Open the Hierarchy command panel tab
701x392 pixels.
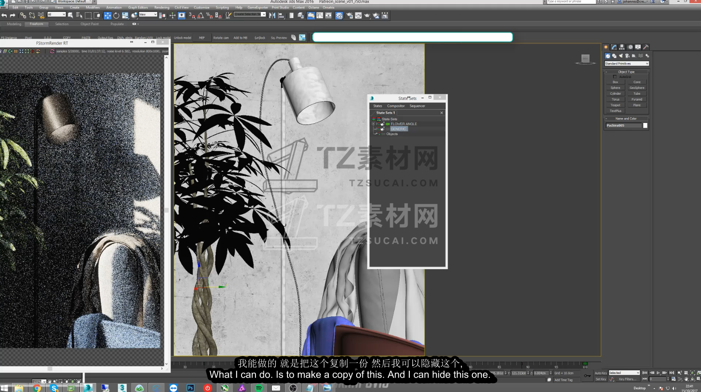tap(622, 47)
